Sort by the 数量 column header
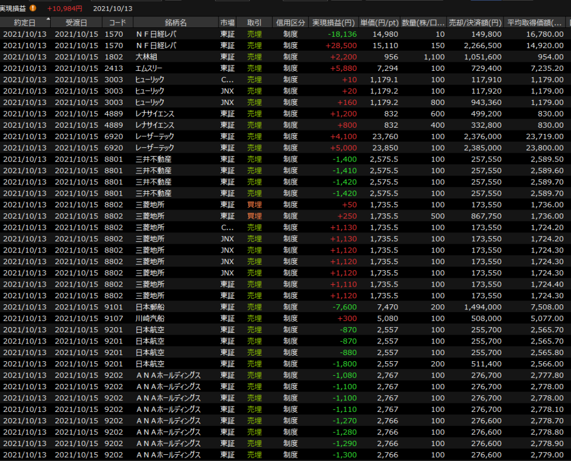 pos(423,23)
